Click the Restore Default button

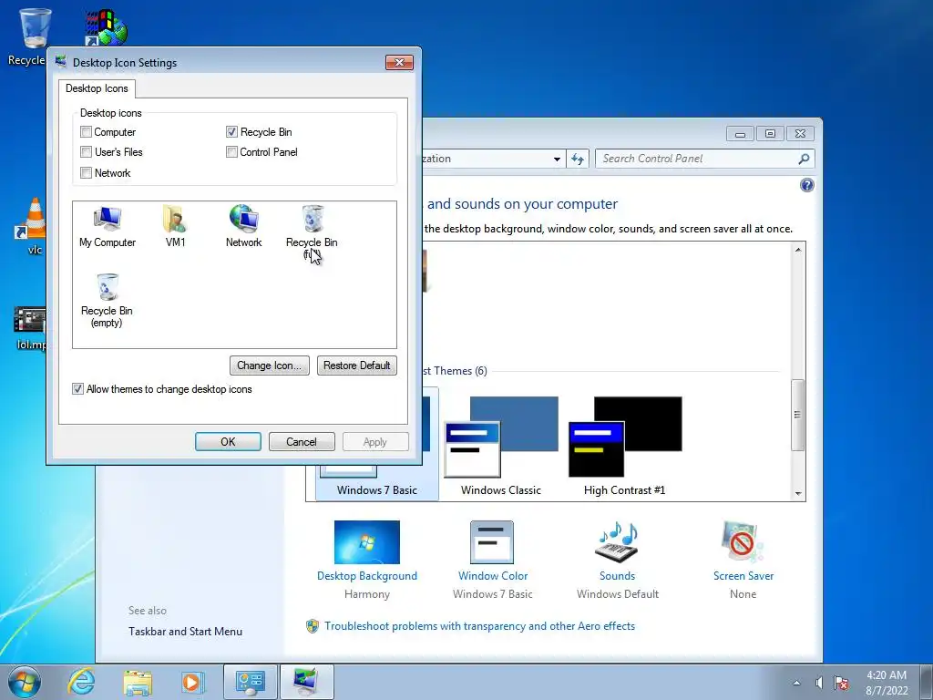click(x=357, y=365)
